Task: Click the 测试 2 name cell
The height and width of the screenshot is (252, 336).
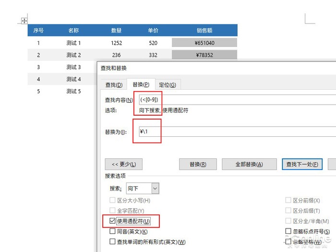Action: tap(73, 55)
